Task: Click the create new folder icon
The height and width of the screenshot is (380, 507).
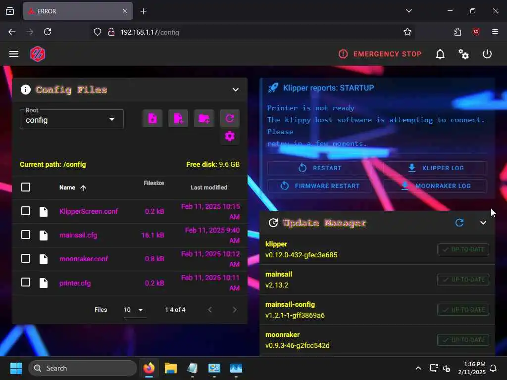Action: coord(204,119)
